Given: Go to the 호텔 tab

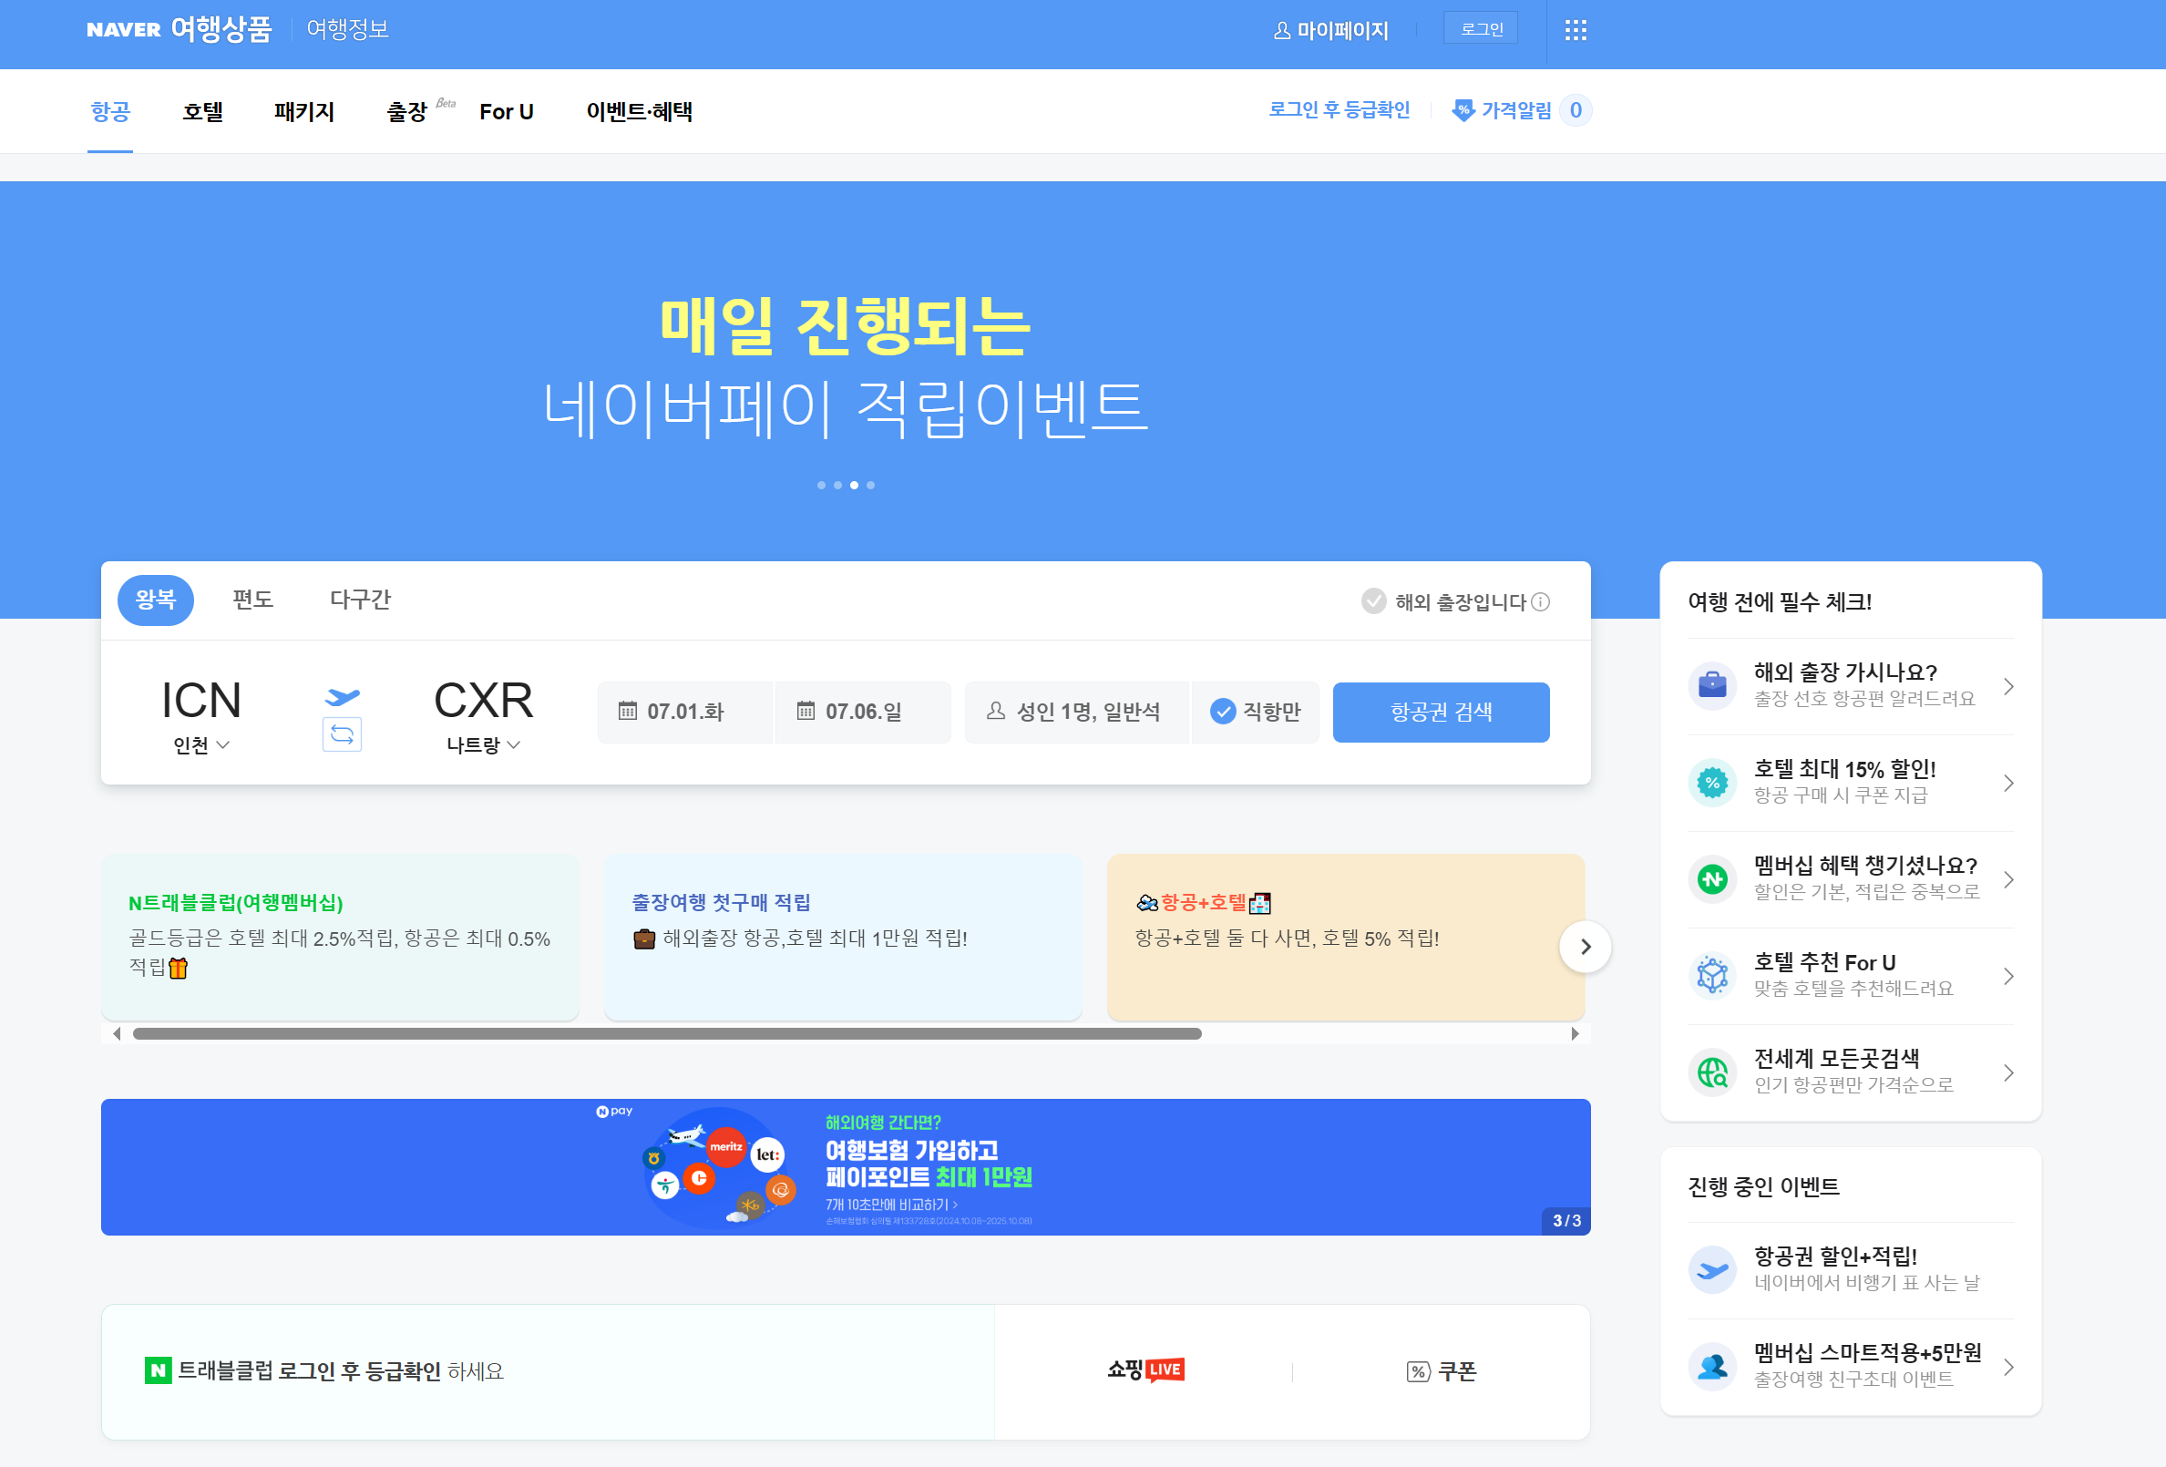Looking at the screenshot, I should pyautogui.click(x=202, y=112).
